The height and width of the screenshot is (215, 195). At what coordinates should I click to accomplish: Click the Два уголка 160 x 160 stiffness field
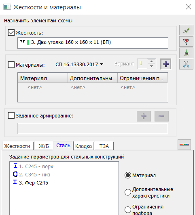(93, 43)
